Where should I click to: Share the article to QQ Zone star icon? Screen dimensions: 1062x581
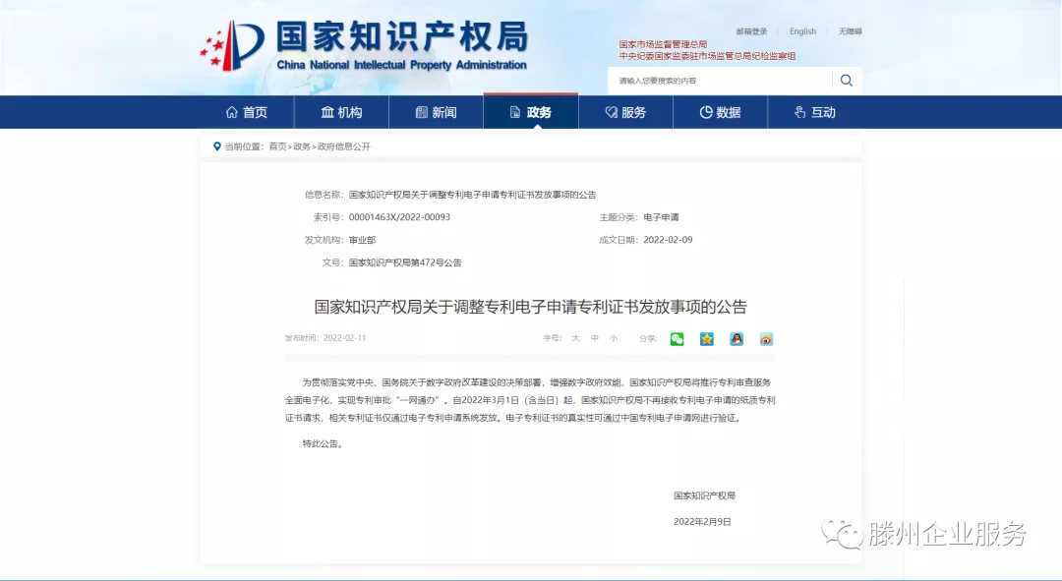[x=706, y=339]
